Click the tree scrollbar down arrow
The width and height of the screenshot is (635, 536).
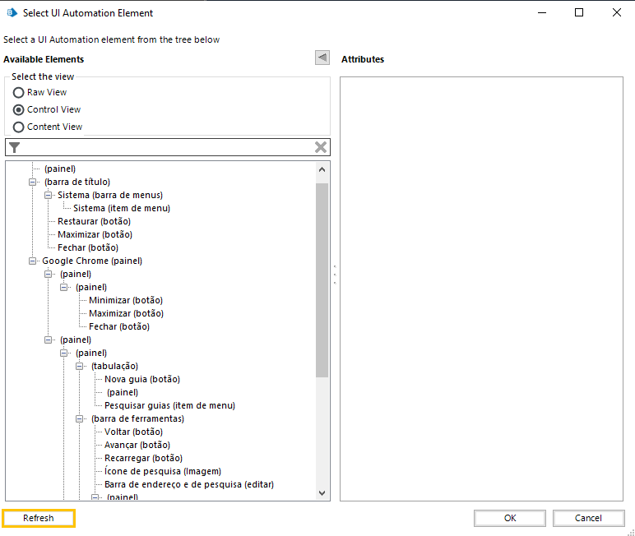coord(322,493)
